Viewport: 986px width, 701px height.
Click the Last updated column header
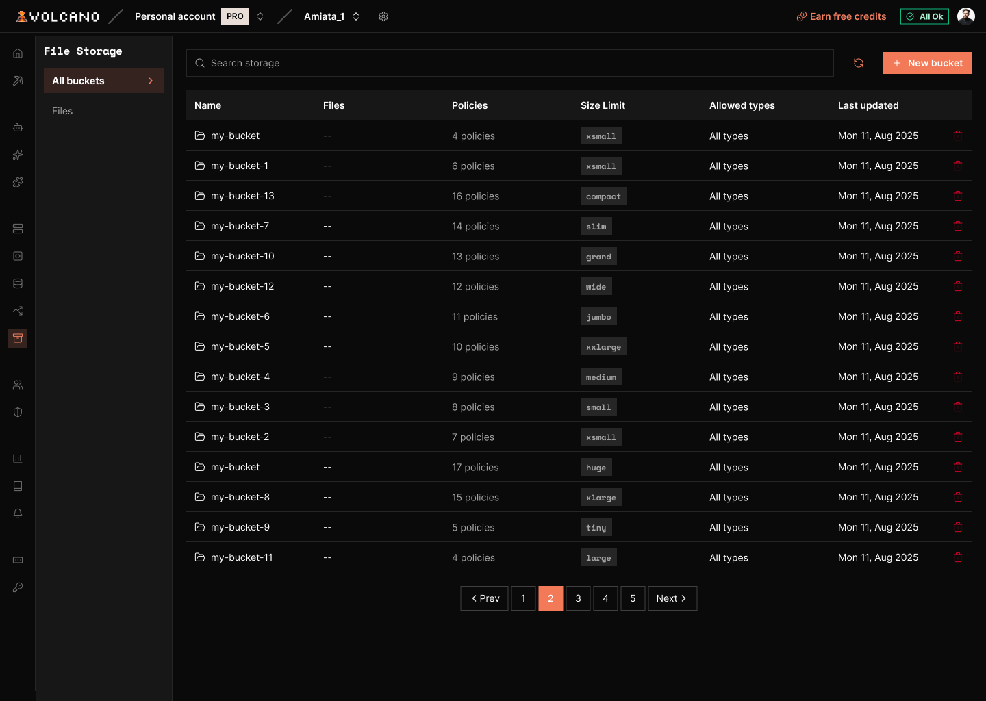tap(868, 105)
